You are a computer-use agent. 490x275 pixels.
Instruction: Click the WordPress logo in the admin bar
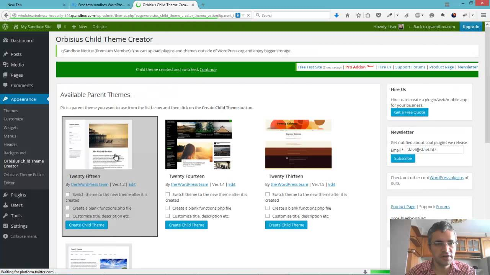tap(5, 27)
